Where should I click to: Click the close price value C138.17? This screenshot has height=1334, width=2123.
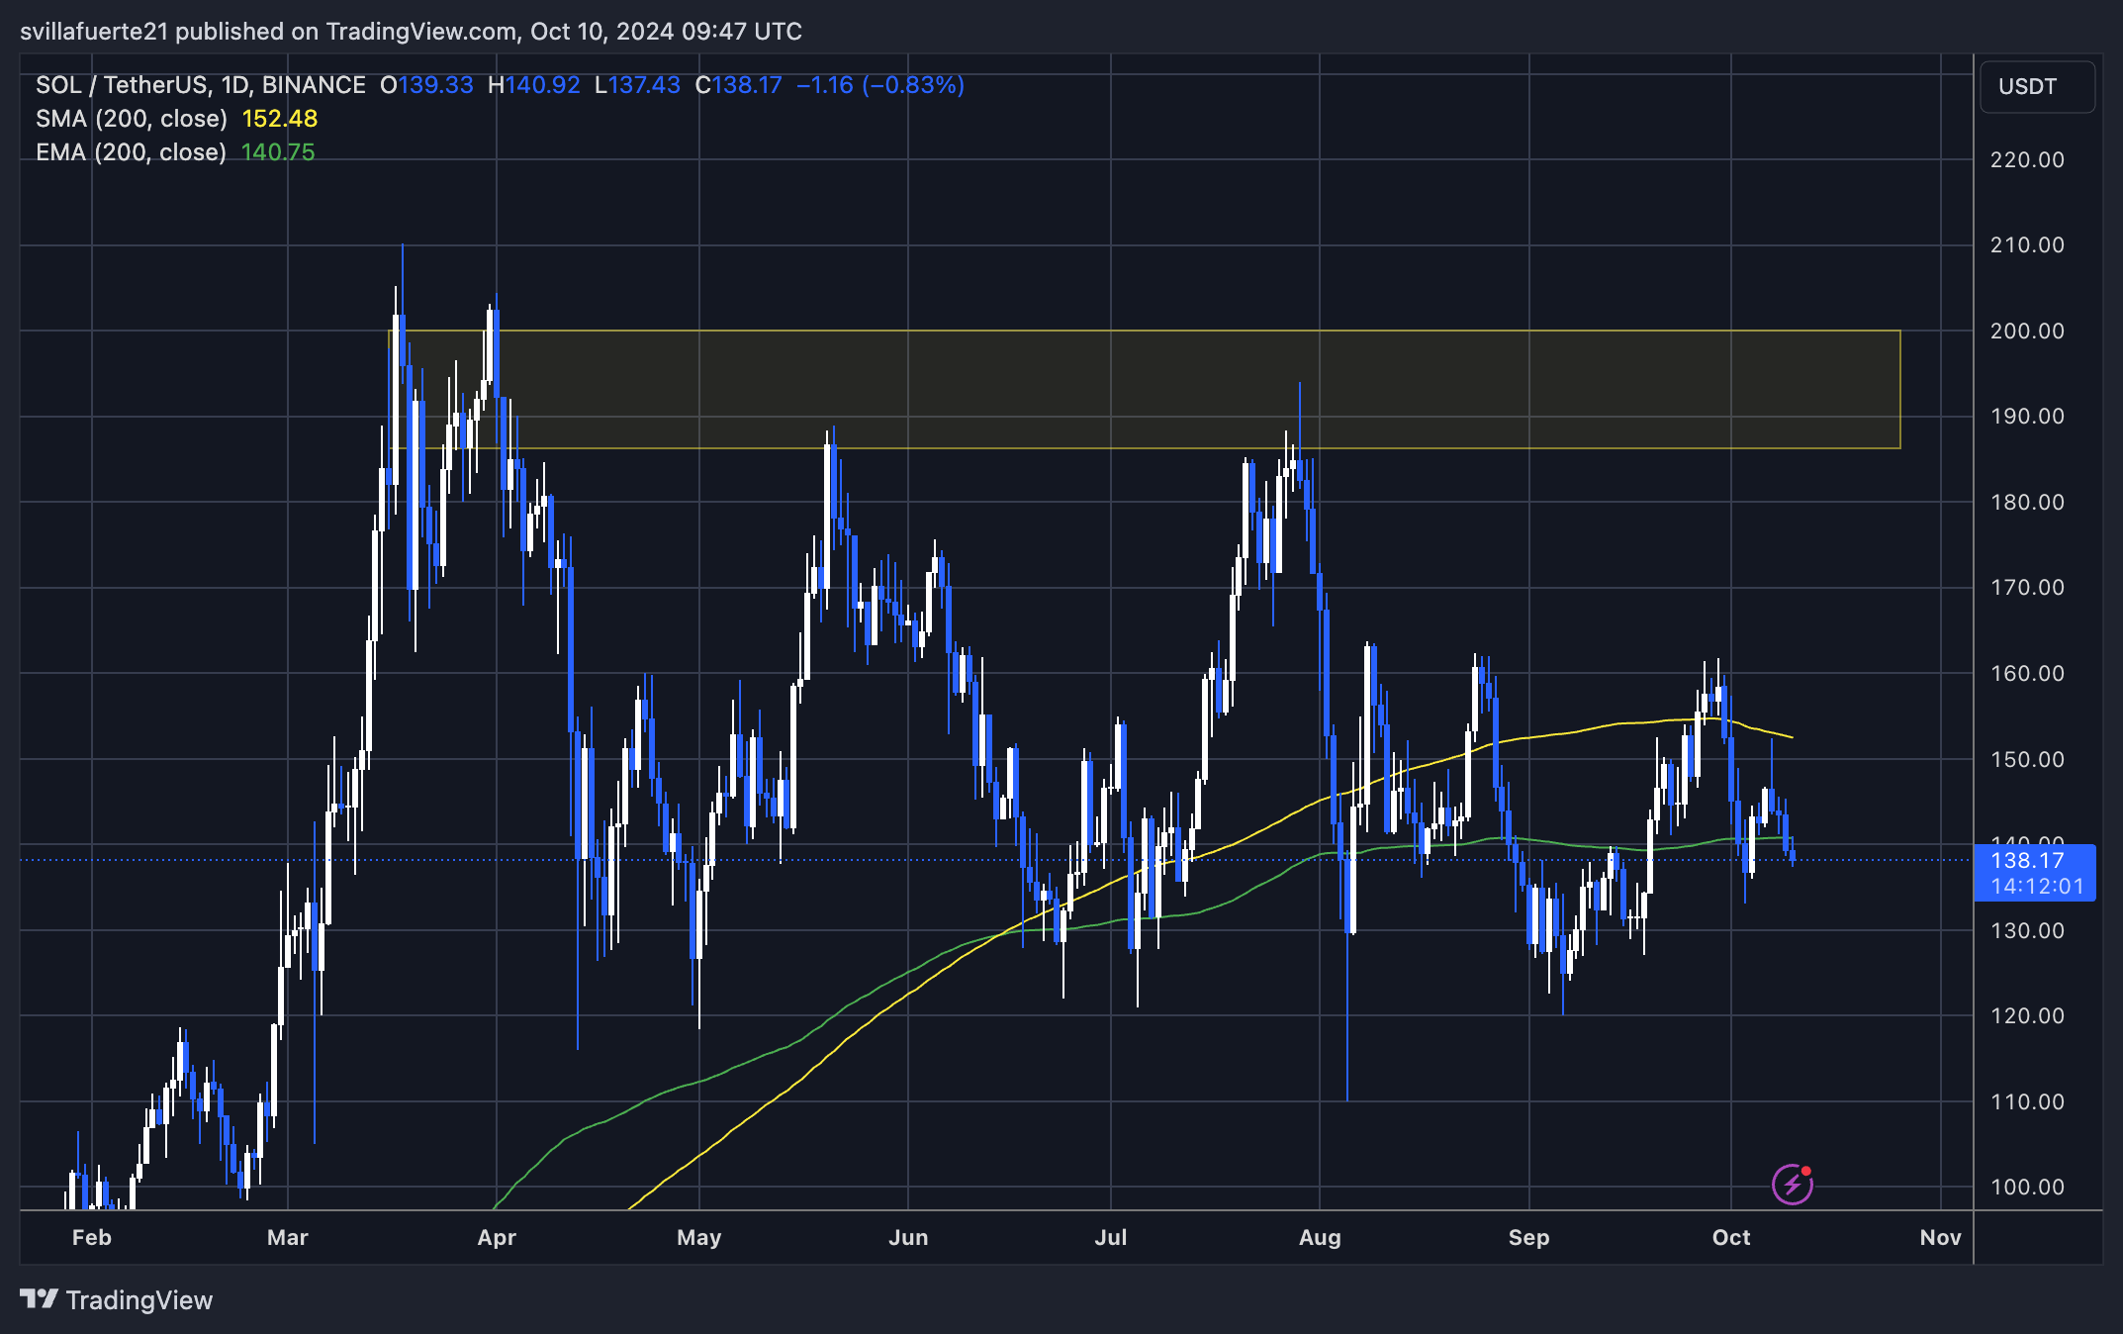[738, 85]
